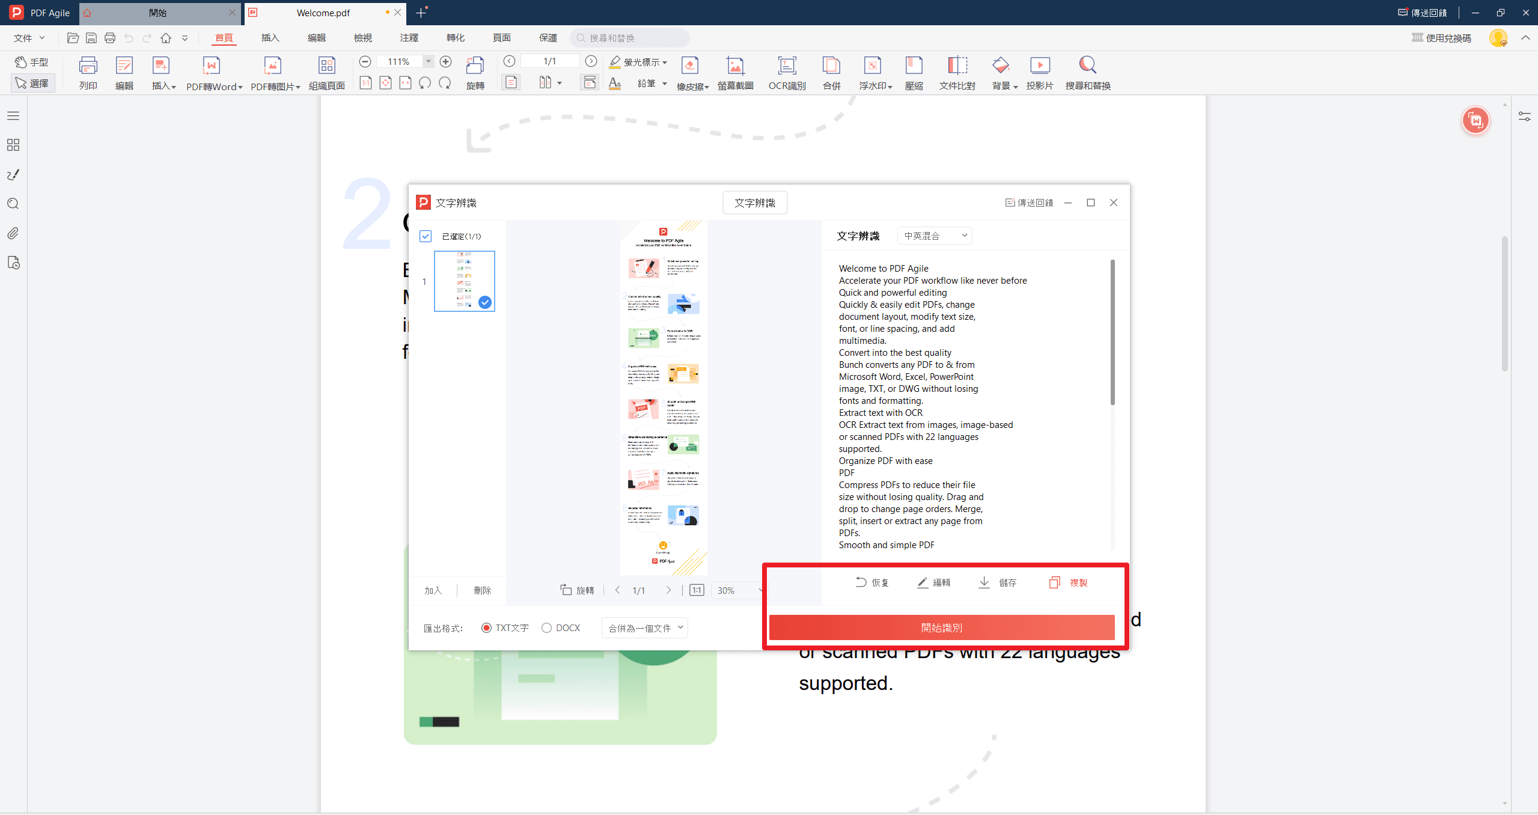Open the 文件 file menu dropdown
Viewport: 1538px width, 815px height.
[x=29, y=38]
